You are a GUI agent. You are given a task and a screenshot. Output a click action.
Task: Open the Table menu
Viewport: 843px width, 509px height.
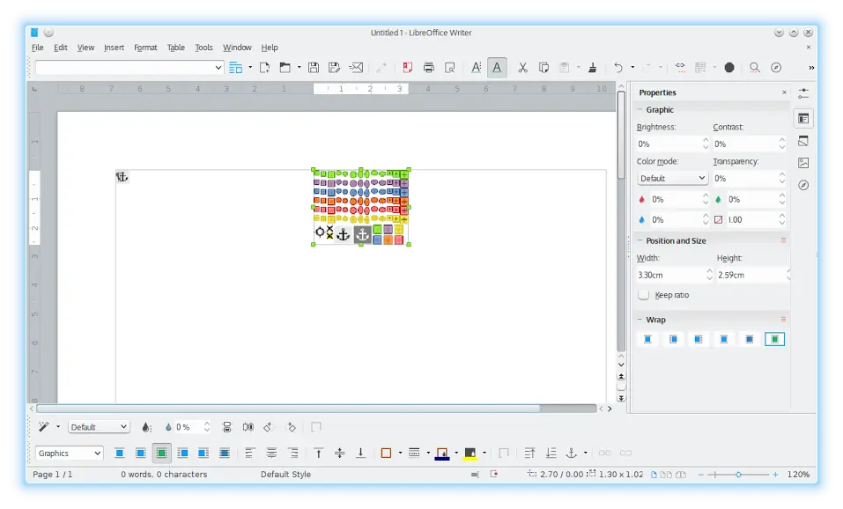coord(176,48)
